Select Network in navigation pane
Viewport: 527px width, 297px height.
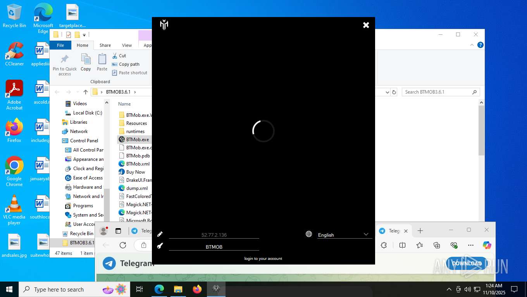(x=74, y=131)
